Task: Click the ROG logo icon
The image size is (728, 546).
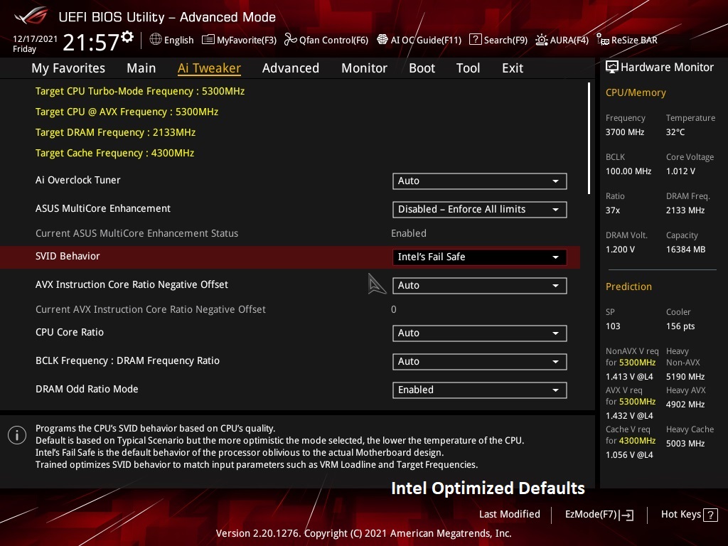Action: pos(31,16)
